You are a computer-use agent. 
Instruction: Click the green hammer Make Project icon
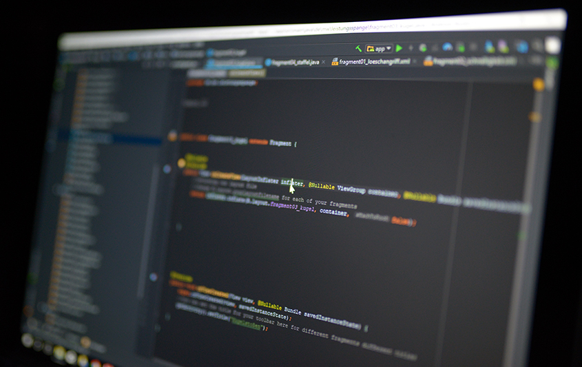(x=359, y=49)
